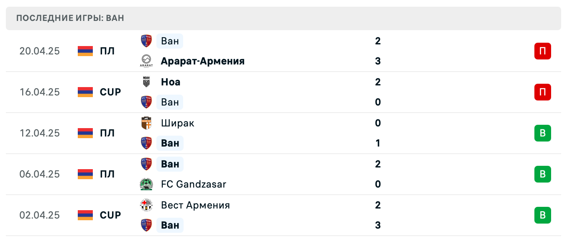Select the CUP competition label on 02.04.25

(110, 215)
